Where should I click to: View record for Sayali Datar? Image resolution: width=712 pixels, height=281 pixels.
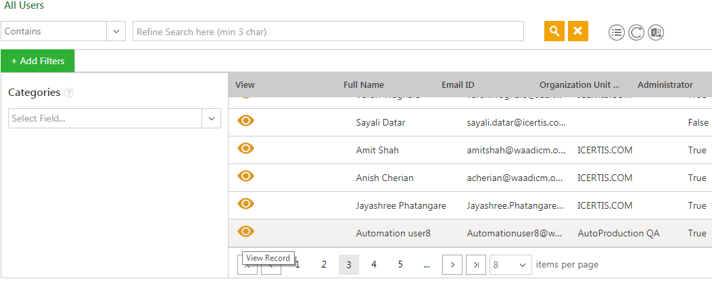(x=246, y=120)
